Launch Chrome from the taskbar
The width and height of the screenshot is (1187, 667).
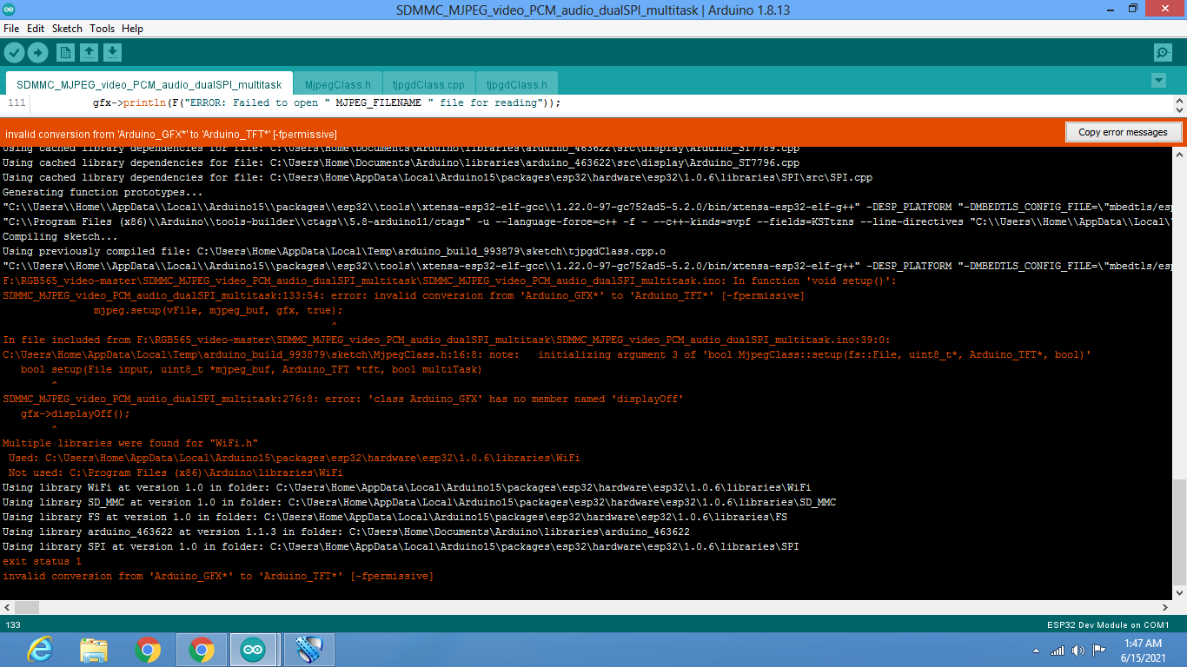(148, 649)
